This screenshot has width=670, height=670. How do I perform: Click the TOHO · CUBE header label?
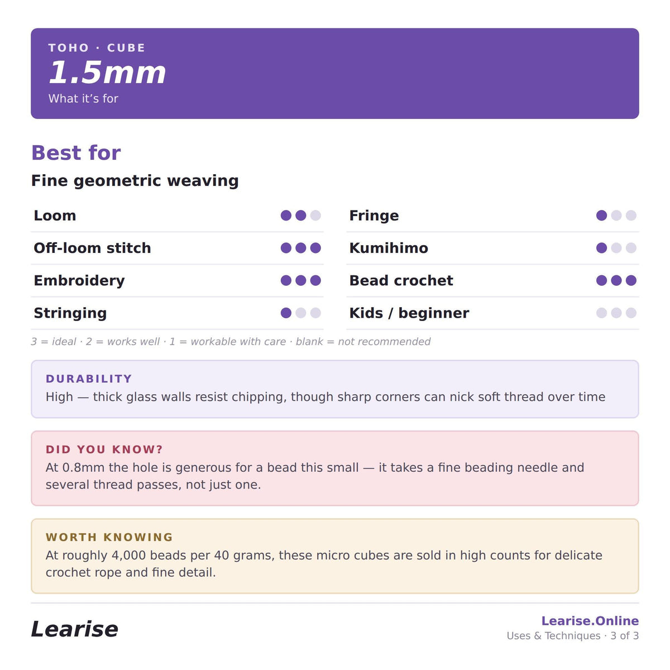[97, 48]
